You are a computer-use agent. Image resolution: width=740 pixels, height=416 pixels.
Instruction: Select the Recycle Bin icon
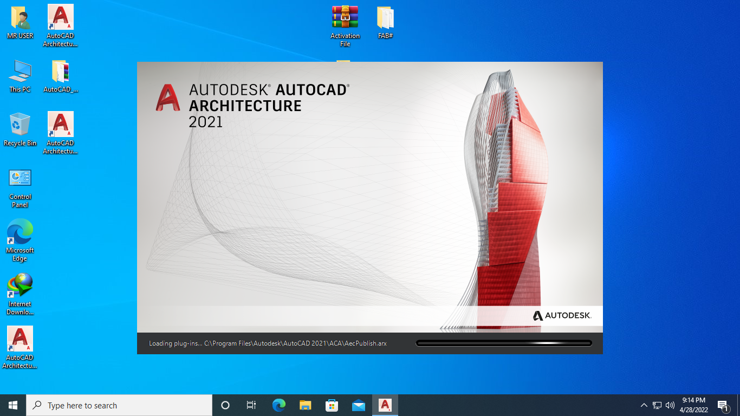(x=20, y=130)
